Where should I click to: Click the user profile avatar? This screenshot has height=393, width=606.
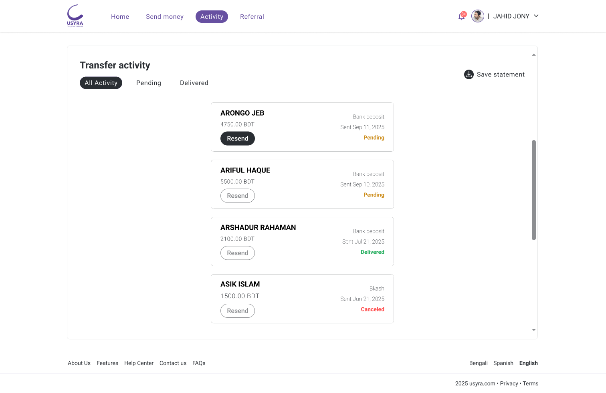click(x=477, y=16)
